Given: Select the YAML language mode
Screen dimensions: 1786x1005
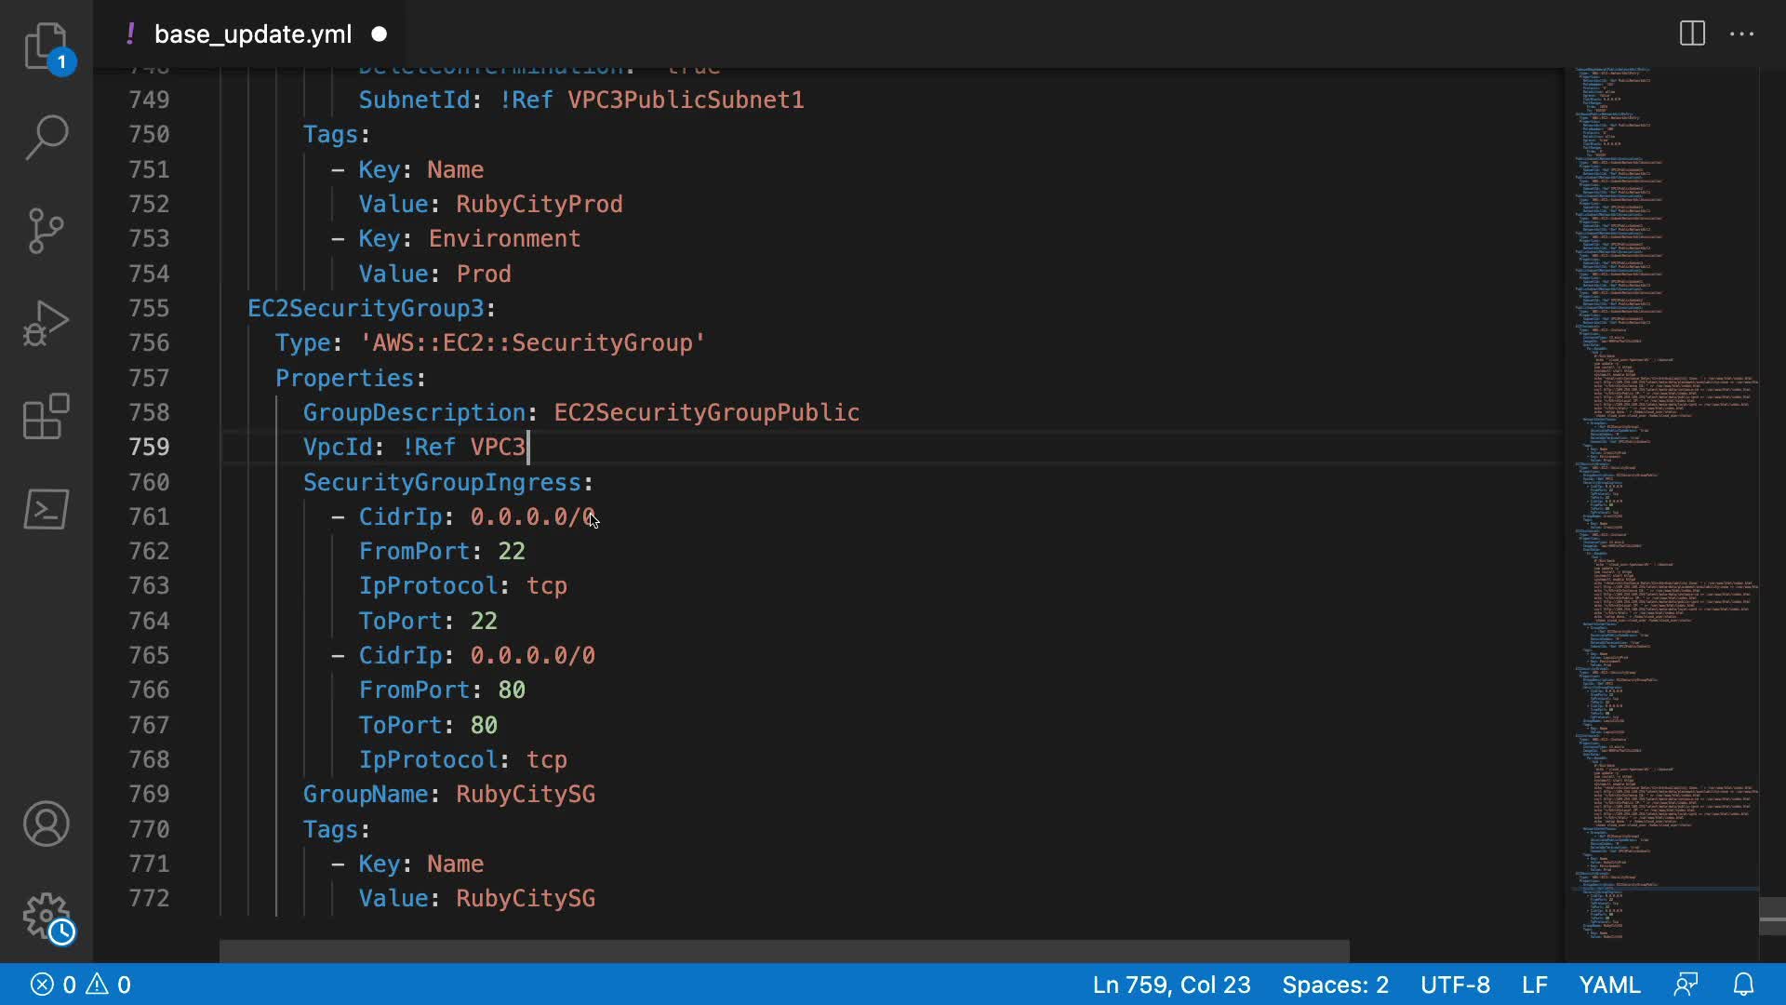Looking at the screenshot, I should (x=1609, y=985).
